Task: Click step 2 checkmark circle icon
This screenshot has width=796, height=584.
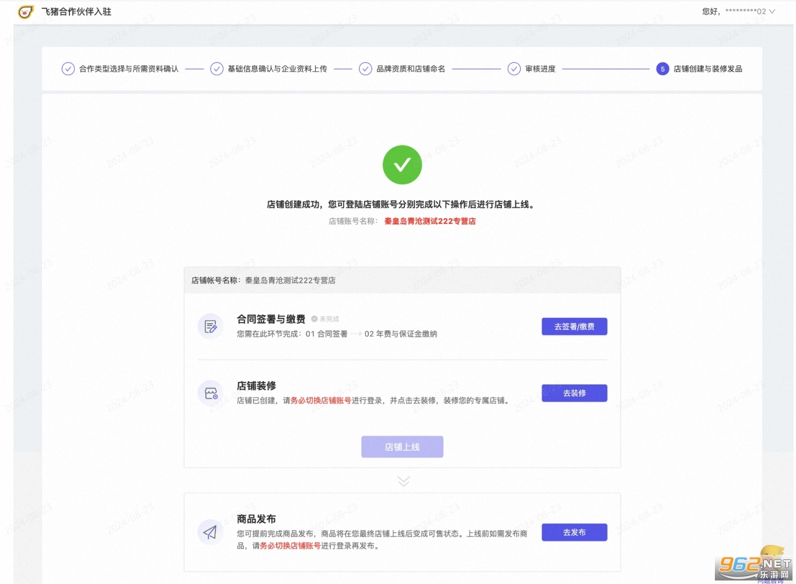Action: [x=217, y=69]
